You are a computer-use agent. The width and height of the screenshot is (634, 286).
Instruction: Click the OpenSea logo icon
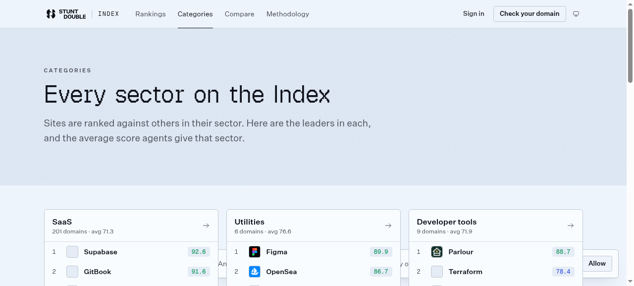(x=255, y=272)
